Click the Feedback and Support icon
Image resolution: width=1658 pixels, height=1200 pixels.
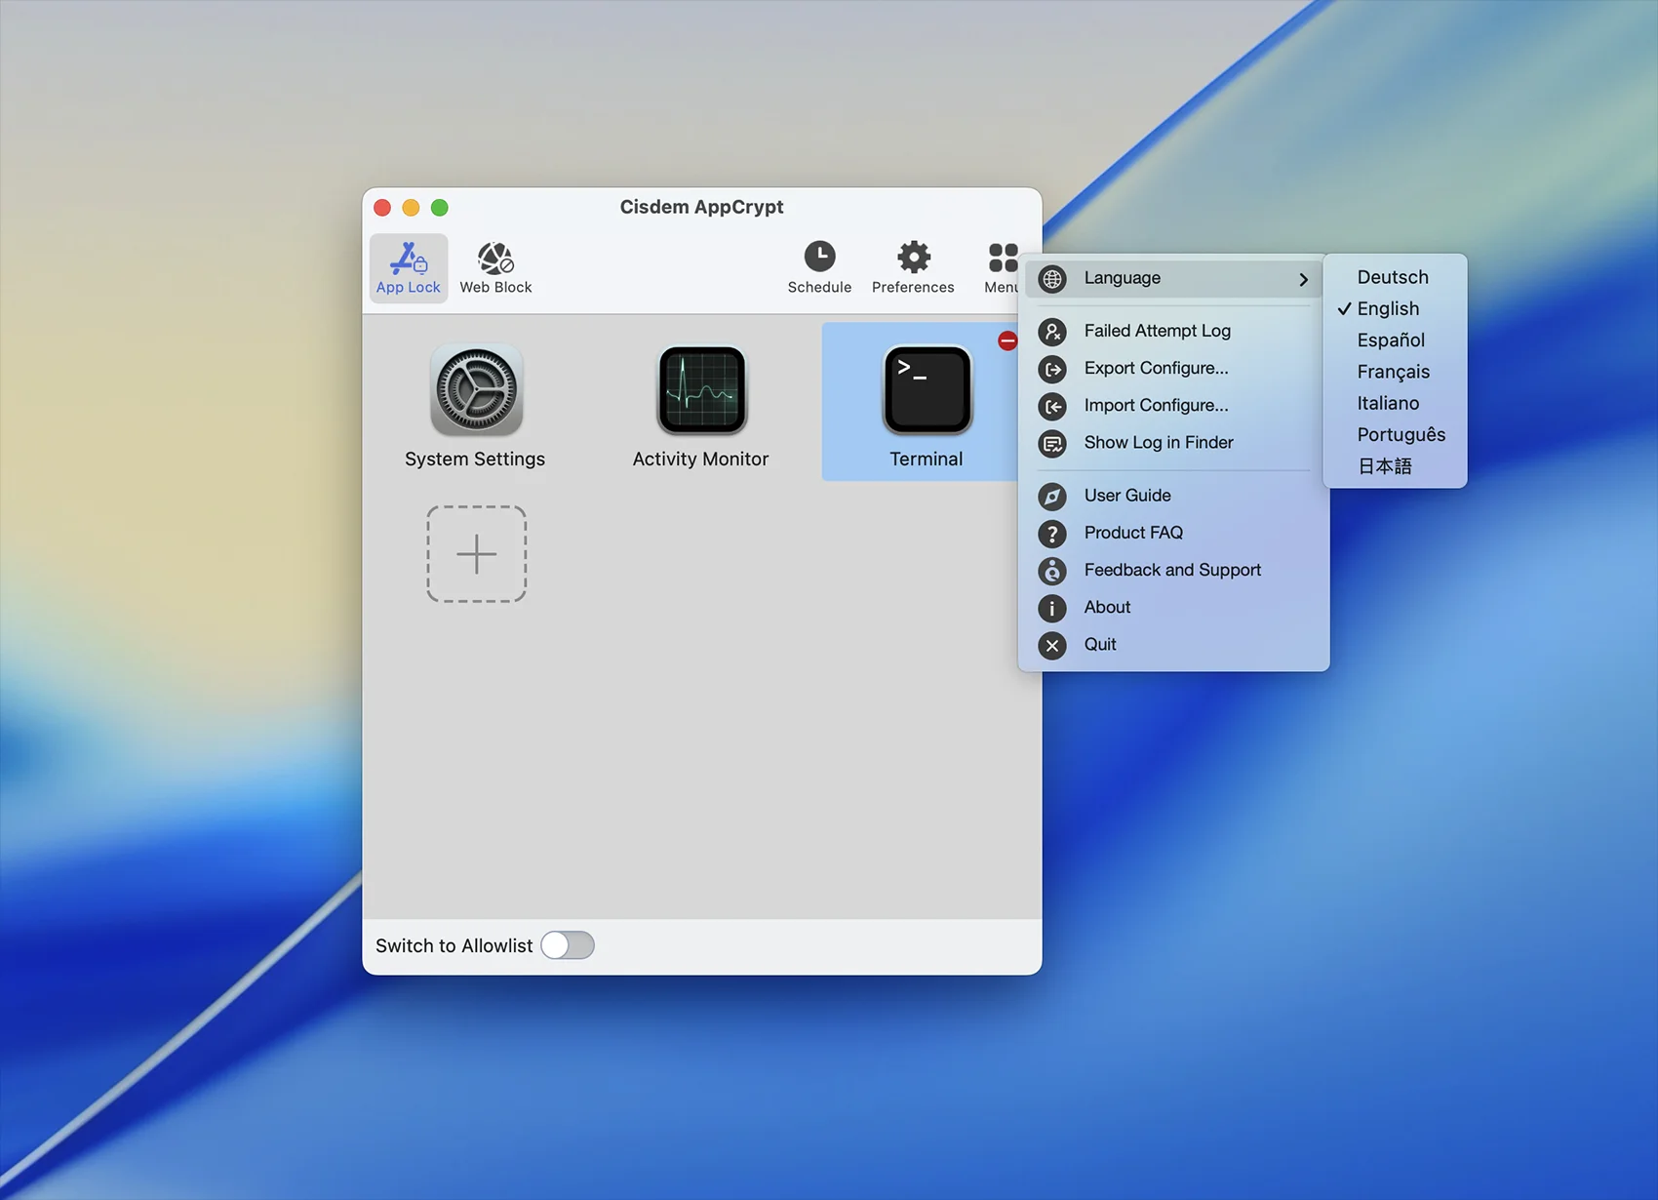point(1052,571)
